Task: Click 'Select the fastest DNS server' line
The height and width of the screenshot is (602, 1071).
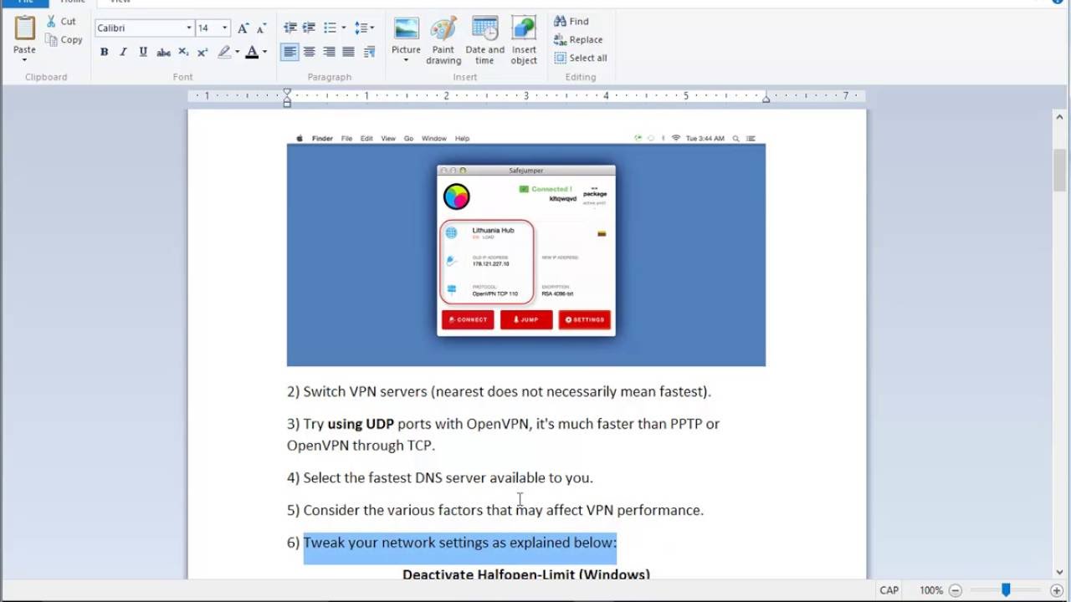Action: (x=440, y=478)
